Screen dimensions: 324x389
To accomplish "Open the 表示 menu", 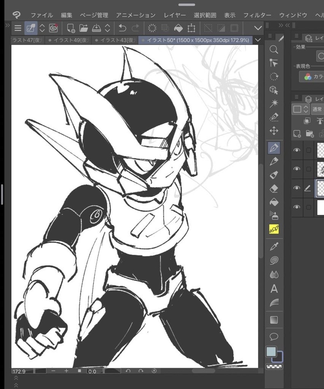I will (x=230, y=15).
